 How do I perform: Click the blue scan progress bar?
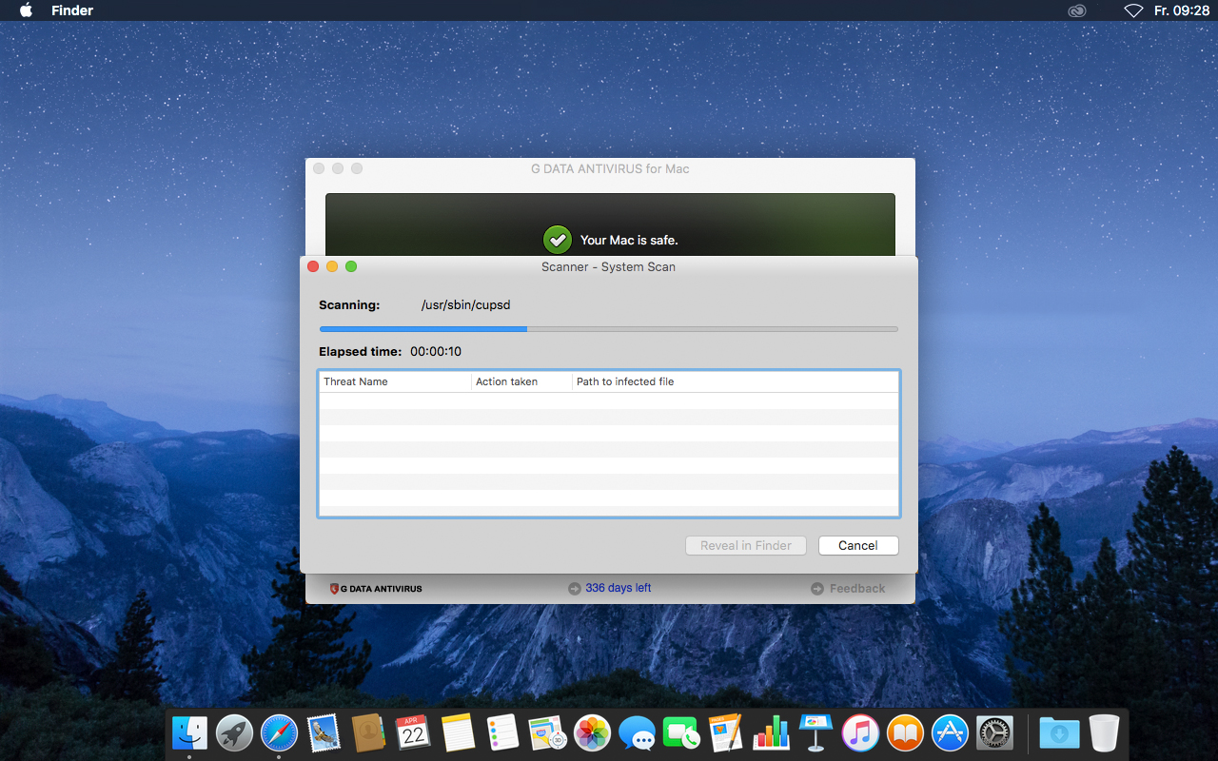(x=608, y=329)
